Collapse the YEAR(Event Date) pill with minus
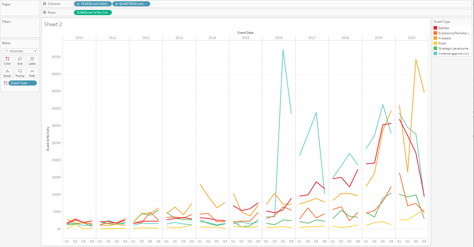Image resolution: width=474 pixels, height=247 pixels. [78, 4]
